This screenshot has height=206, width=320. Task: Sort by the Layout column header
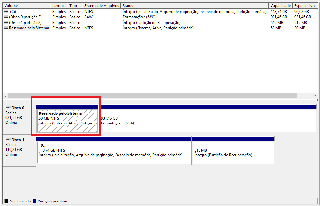click(59, 6)
